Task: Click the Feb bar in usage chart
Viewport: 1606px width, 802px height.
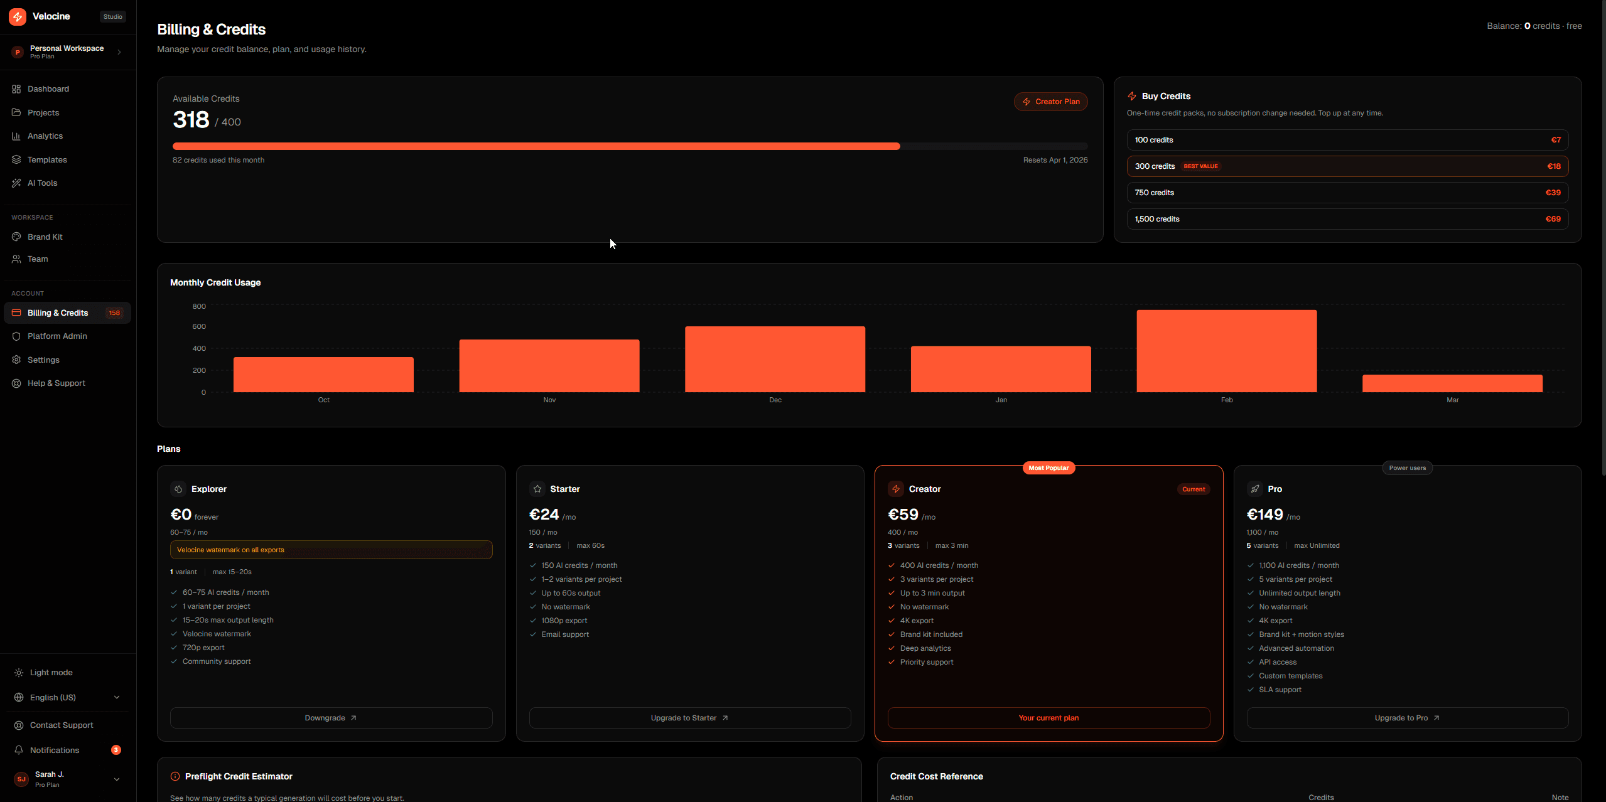Action: [x=1226, y=351]
